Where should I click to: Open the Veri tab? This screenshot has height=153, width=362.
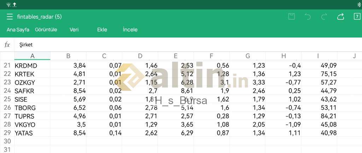tap(74, 30)
